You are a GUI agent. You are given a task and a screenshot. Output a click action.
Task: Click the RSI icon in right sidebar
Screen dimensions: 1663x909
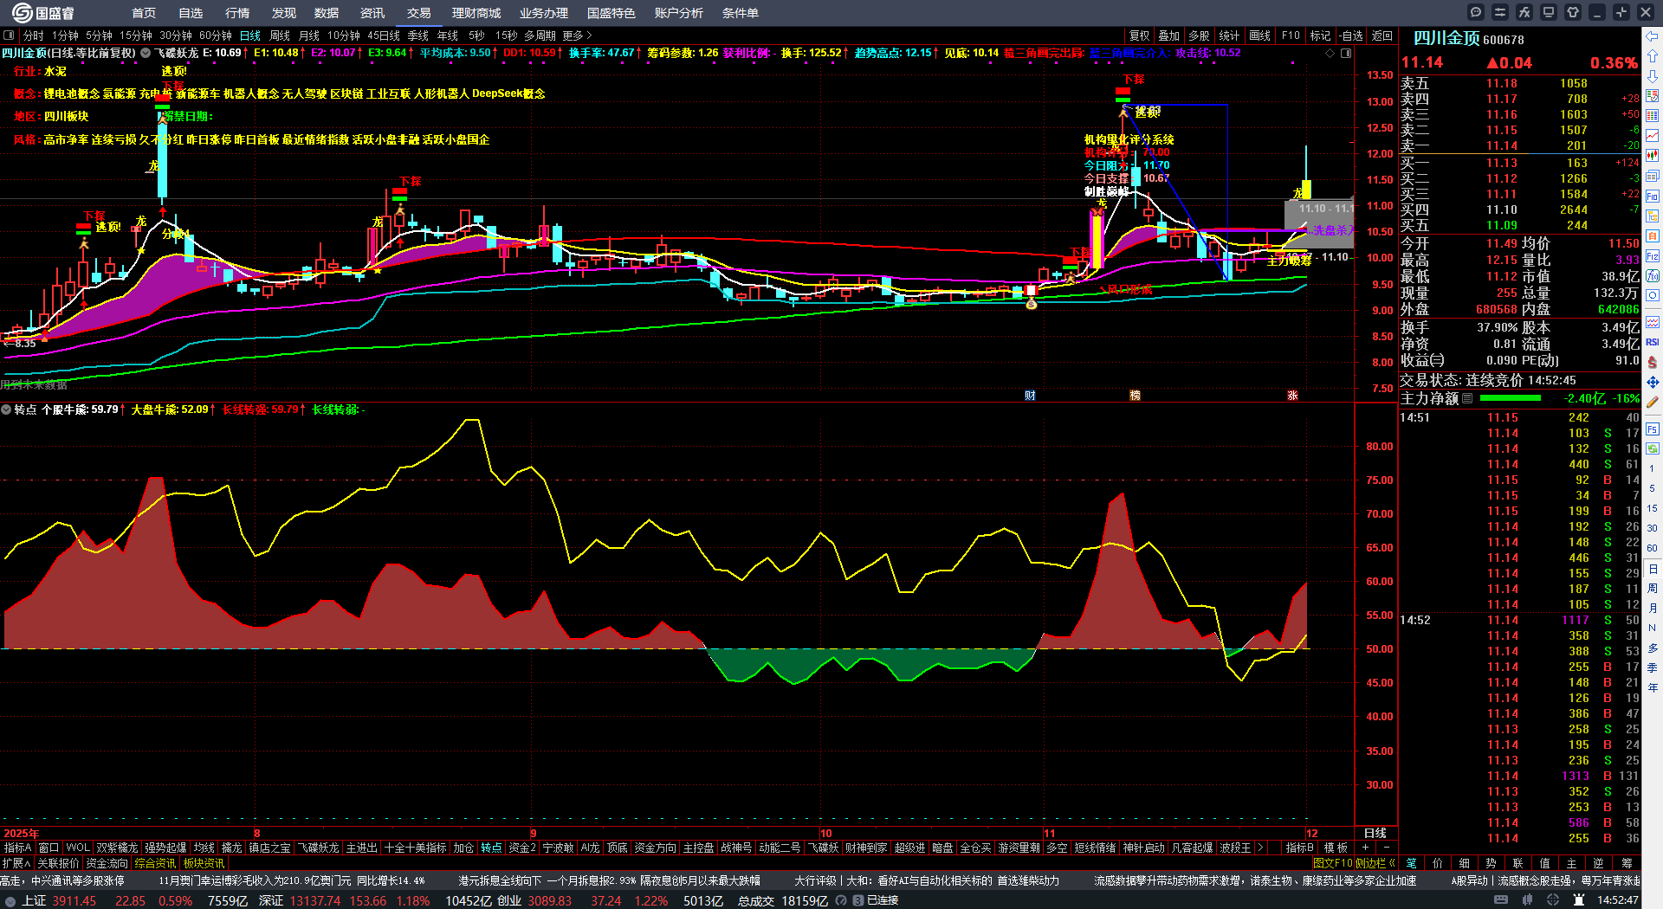(1653, 342)
